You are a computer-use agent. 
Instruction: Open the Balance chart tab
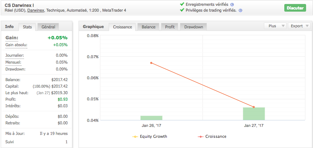point(148,27)
